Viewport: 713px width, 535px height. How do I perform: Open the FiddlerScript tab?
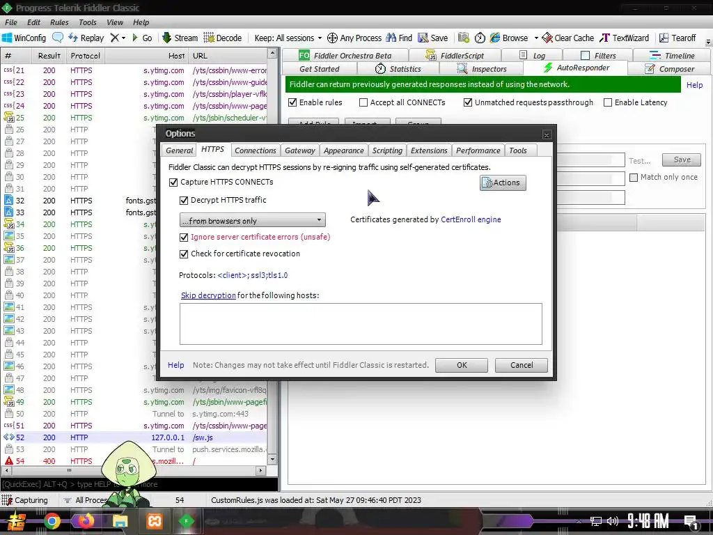coord(455,56)
